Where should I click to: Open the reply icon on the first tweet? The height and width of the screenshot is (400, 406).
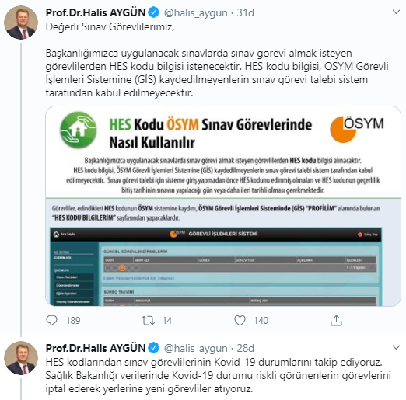click(x=51, y=320)
